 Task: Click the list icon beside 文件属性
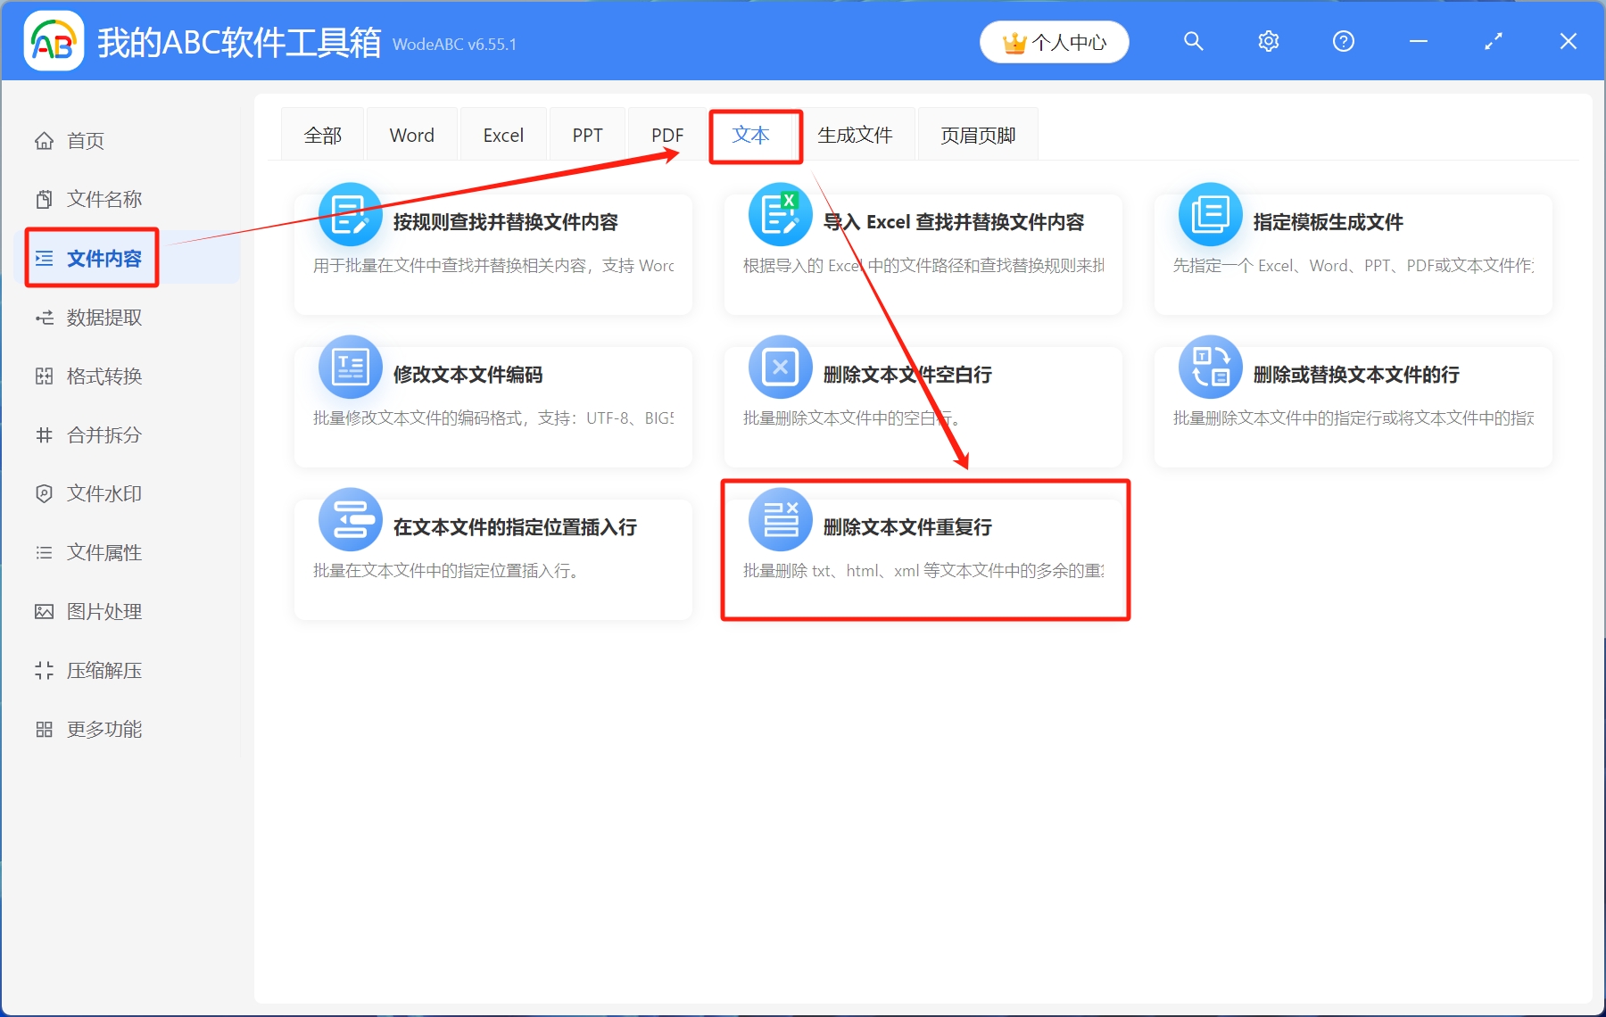[x=44, y=553]
